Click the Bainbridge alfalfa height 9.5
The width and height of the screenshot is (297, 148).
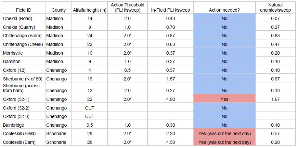90,125
